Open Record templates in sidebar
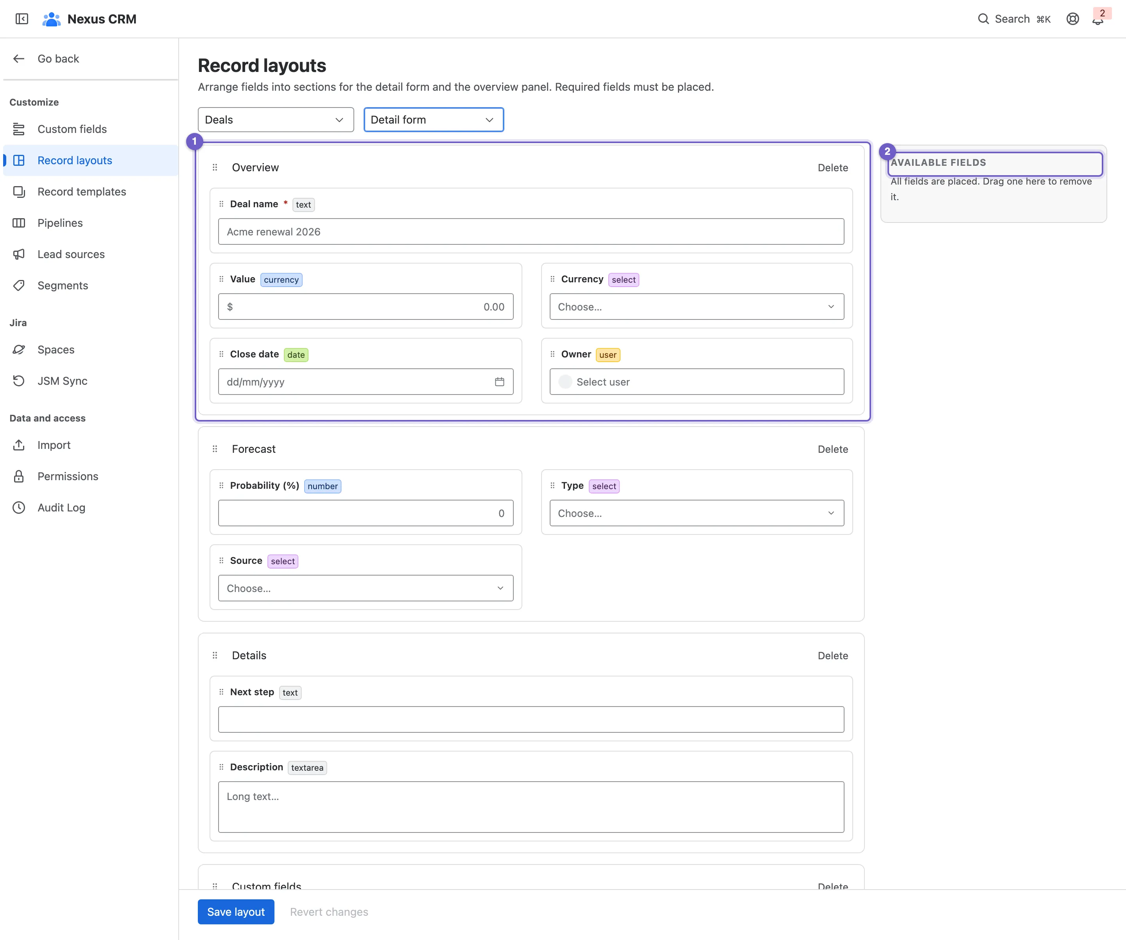This screenshot has width=1126, height=940. click(91, 192)
